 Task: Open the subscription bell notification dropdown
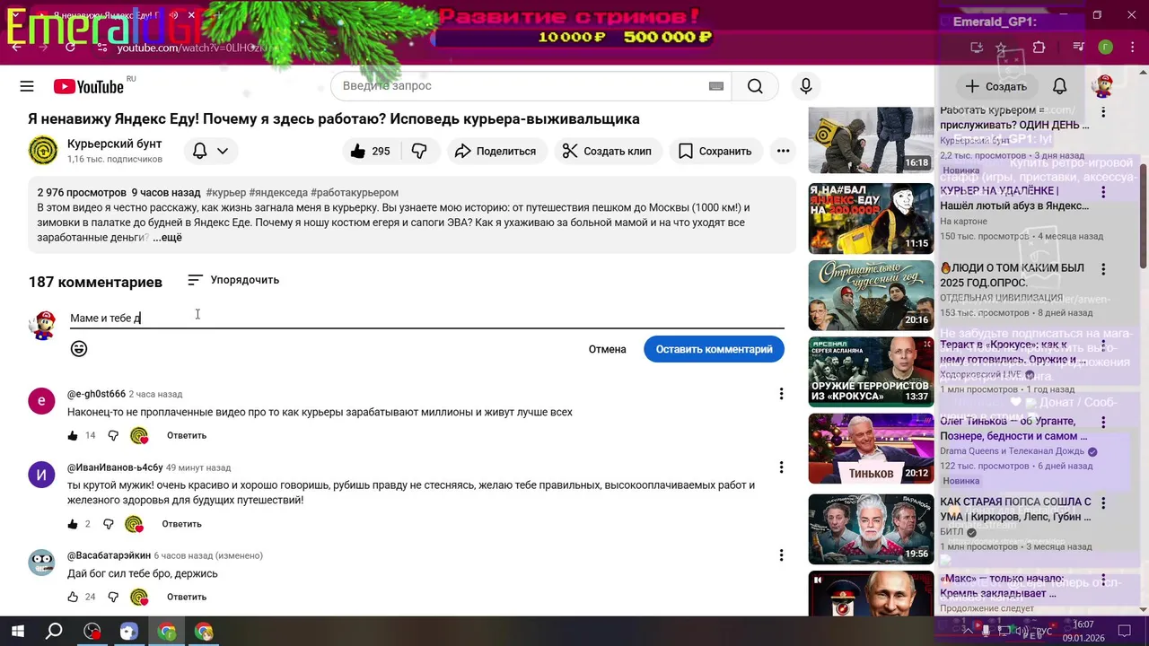211,151
